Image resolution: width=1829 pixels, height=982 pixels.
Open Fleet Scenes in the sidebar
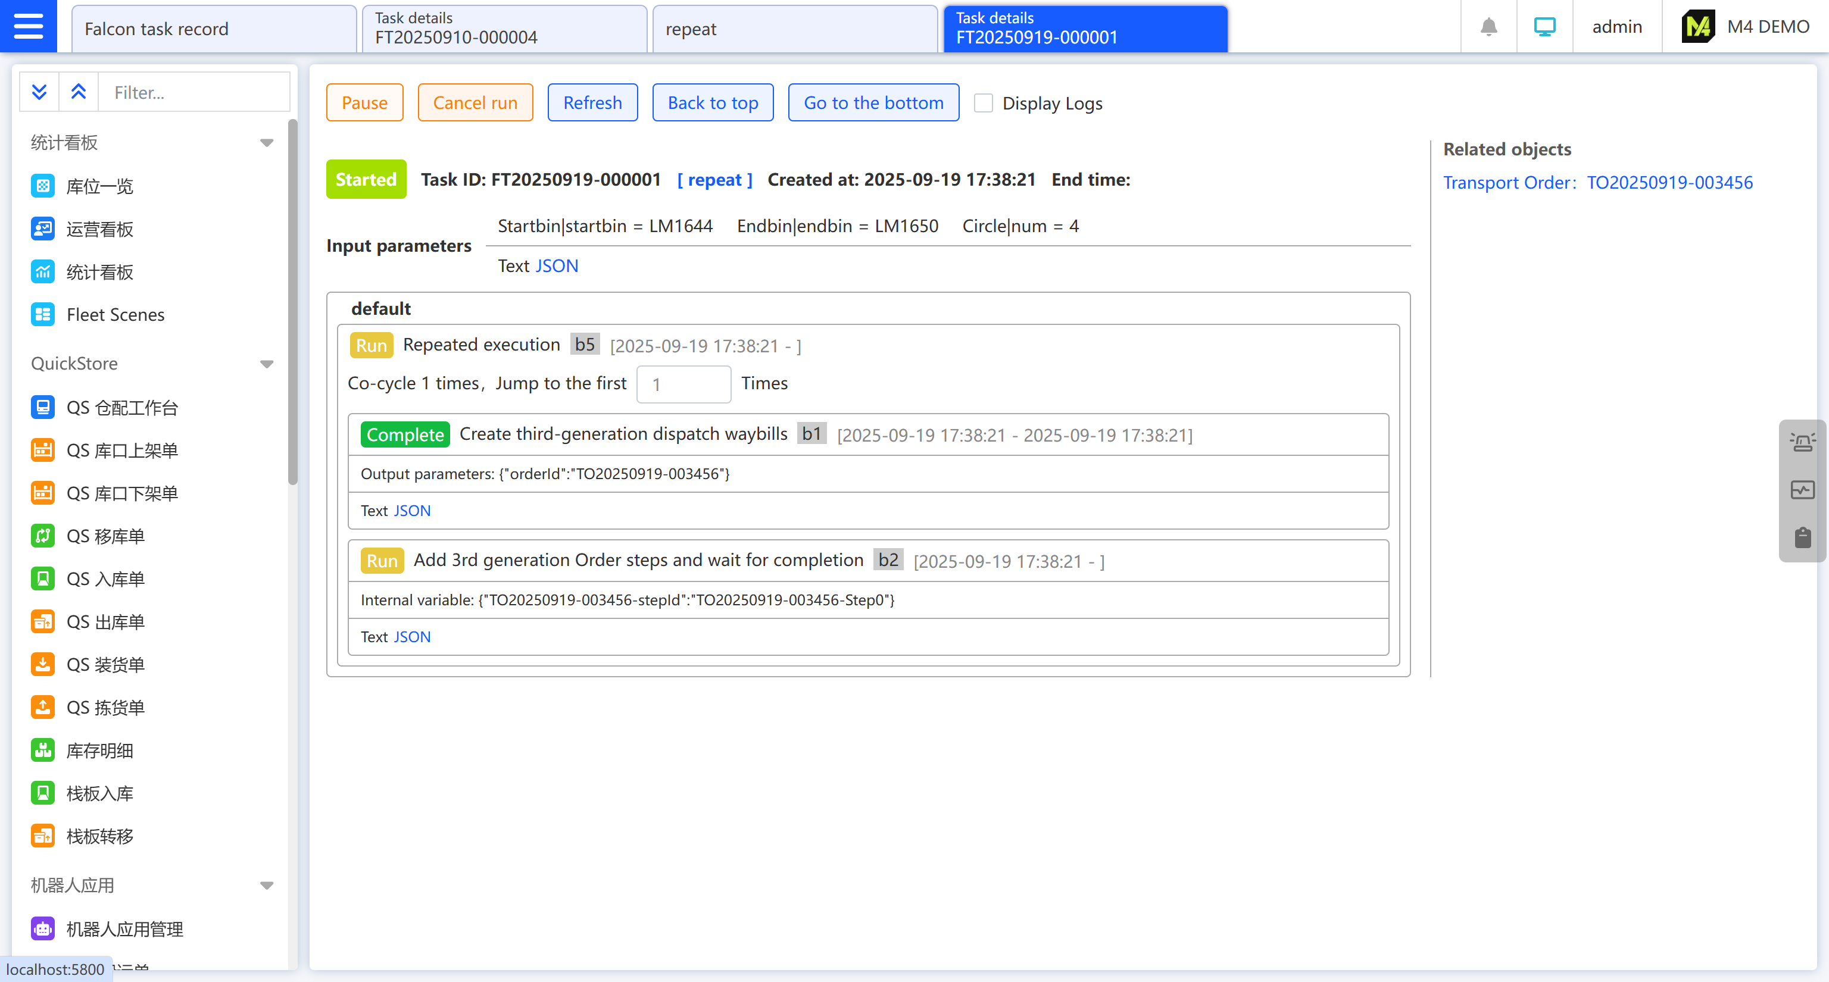click(115, 315)
